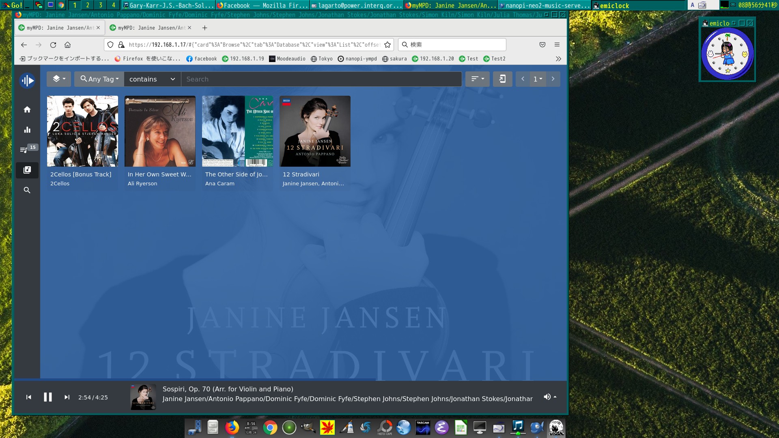This screenshot has width=779, height=438.
Task: Open the 2Cellos [Bonus Track] album
Action: click(82, 131)
